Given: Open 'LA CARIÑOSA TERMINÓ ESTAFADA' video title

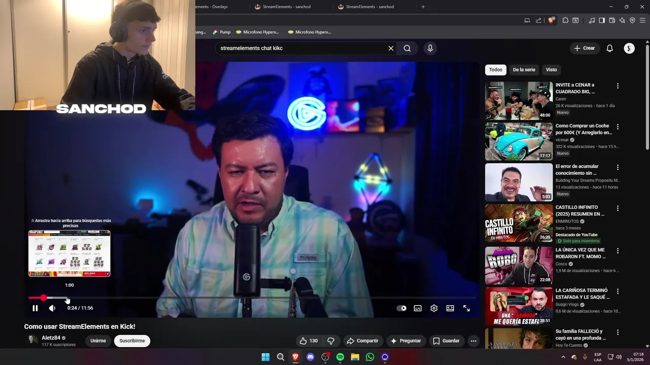Looking at the screenshot, I should coord(581,294).
